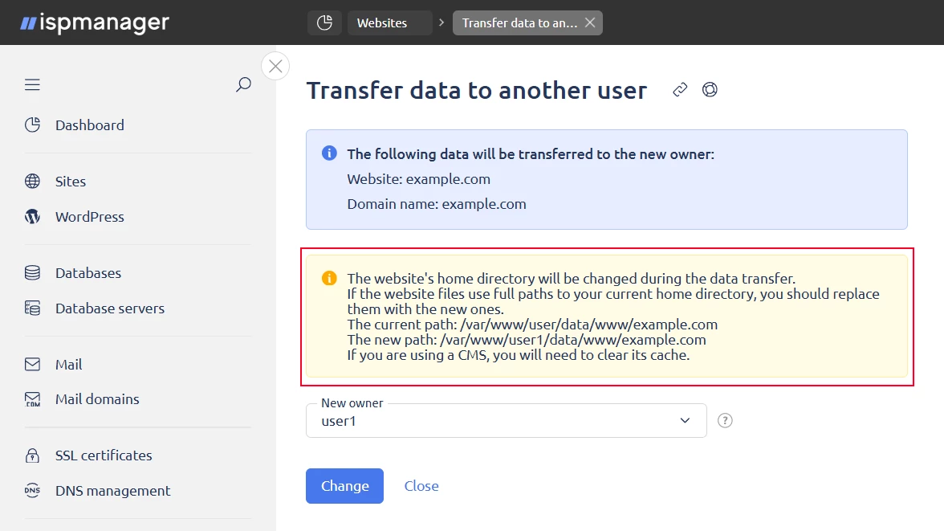
Task: Copy form link using the chain icon
Action: click(x=680, y=90)
